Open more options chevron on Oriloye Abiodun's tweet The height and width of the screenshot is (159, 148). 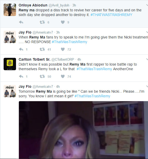tap(147, 5)
